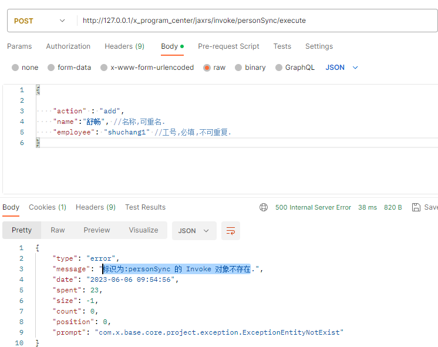Viewport: 438px width, 347px height.
Task: Select the GraphQL body radio button
Action: click(279, 68)
